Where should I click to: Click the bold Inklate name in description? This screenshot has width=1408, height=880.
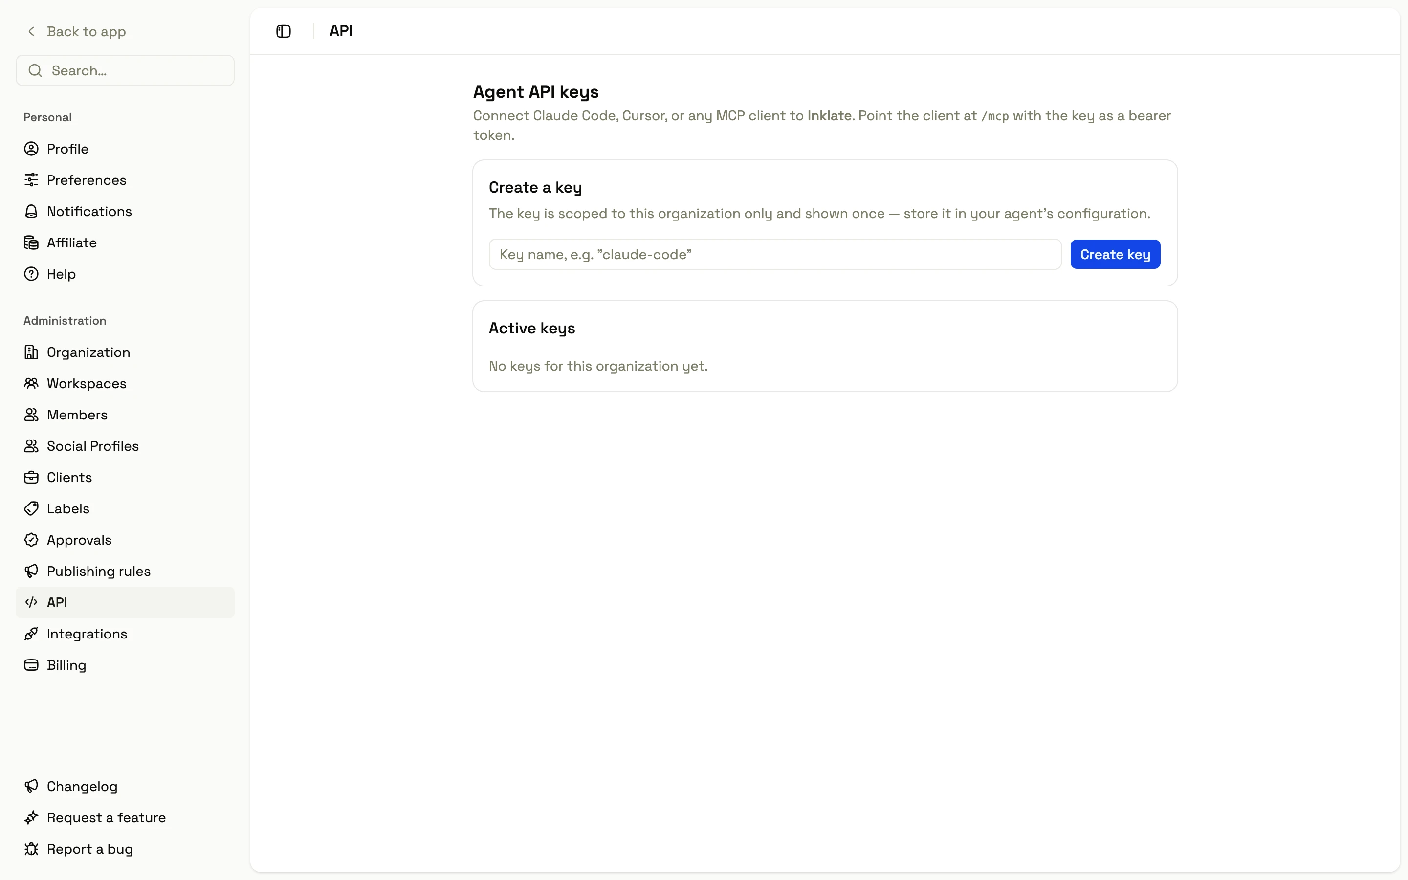coord(829,116)
